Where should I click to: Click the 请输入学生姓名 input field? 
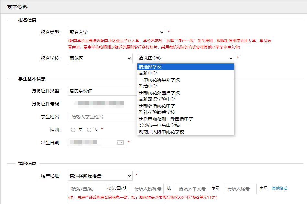(102, 117)
